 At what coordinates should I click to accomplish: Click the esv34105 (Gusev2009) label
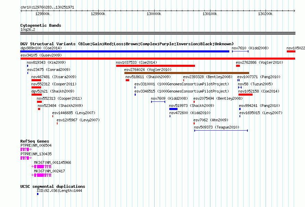pyautogui.click(x=41, y=55)
